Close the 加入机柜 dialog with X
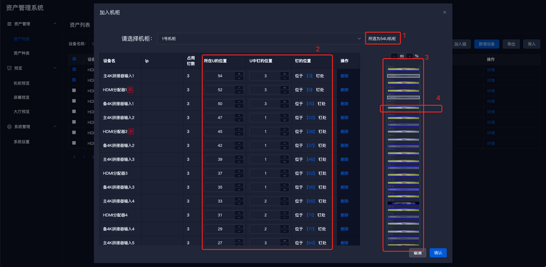The image size is (546, 267). (445, 12)
